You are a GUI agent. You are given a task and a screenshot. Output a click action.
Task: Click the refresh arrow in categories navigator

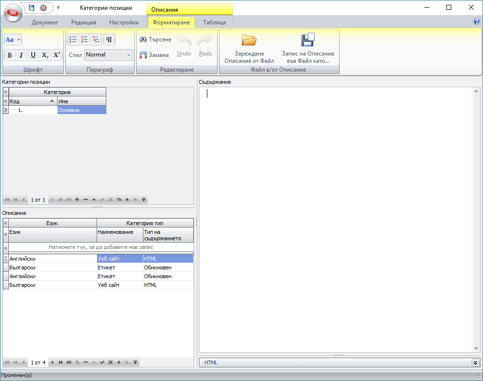tap(119, 200)
